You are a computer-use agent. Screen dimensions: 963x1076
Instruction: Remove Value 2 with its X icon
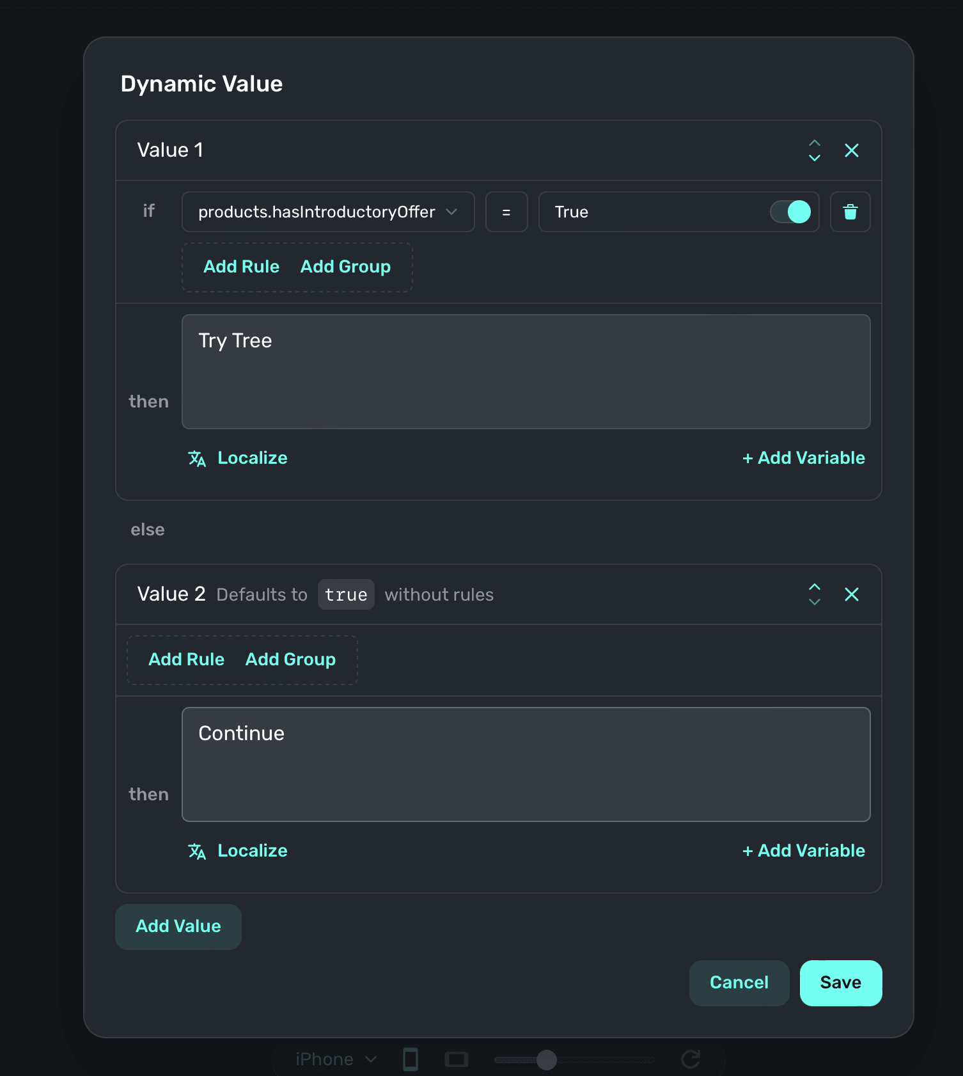click(x=851, y=594)
